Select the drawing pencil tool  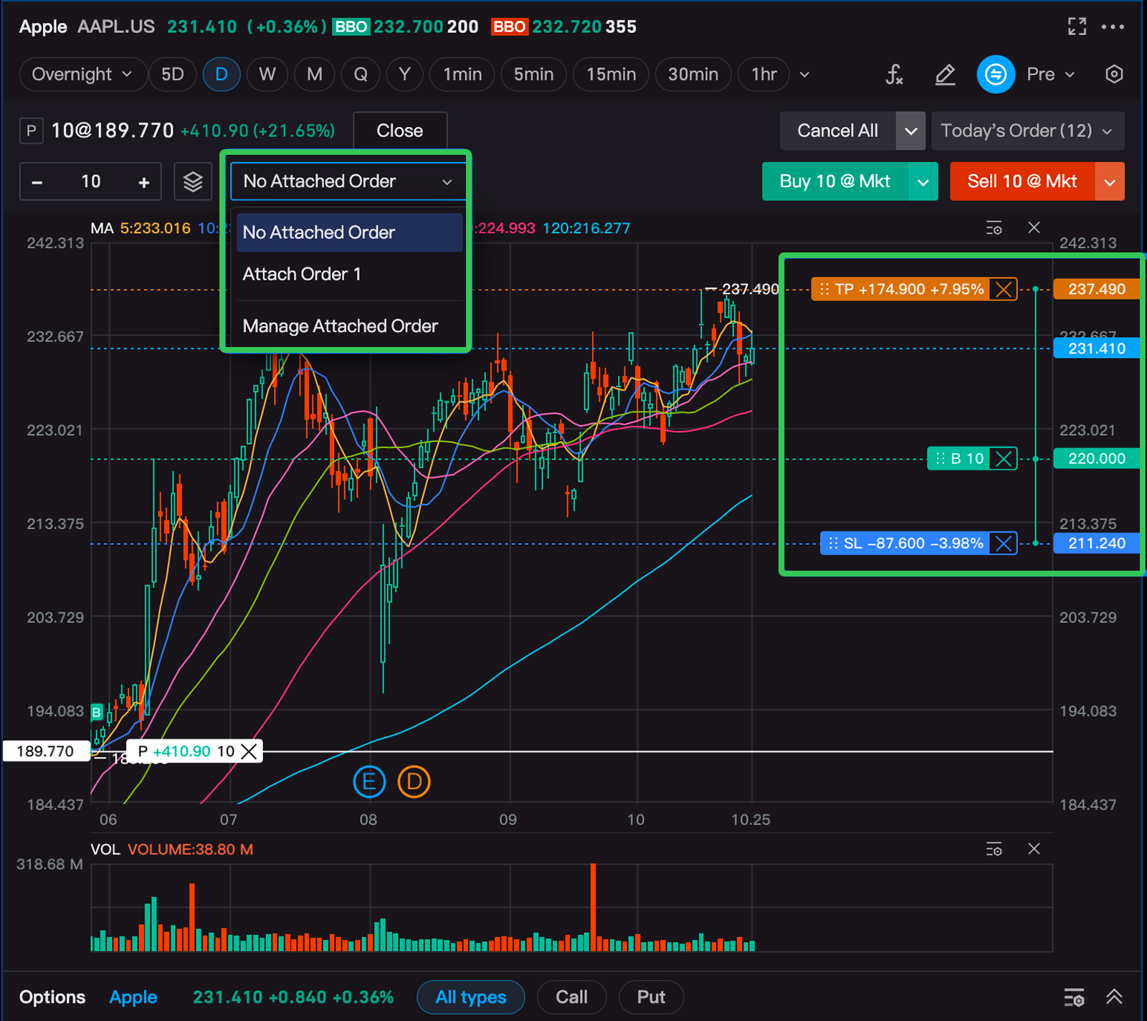coord(945,75)
